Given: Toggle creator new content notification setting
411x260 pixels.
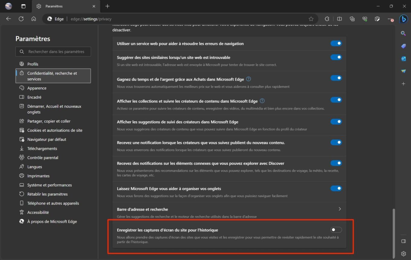Looking at the screenshot, I should pos(336,142).
